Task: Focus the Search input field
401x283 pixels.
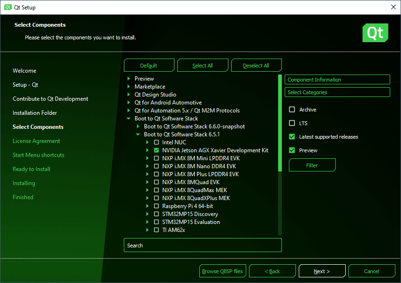Action: [203, 246]
